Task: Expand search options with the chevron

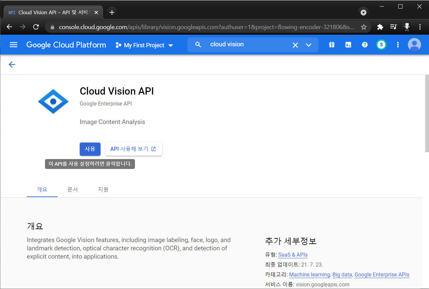Action: click(308, 45)
